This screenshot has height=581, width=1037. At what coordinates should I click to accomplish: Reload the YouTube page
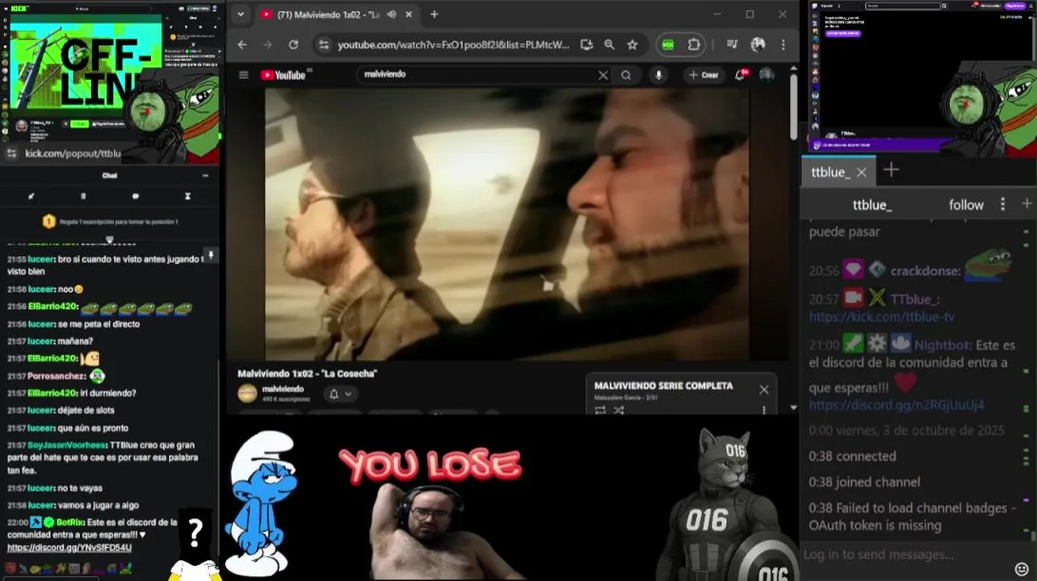tap(293, 45)
